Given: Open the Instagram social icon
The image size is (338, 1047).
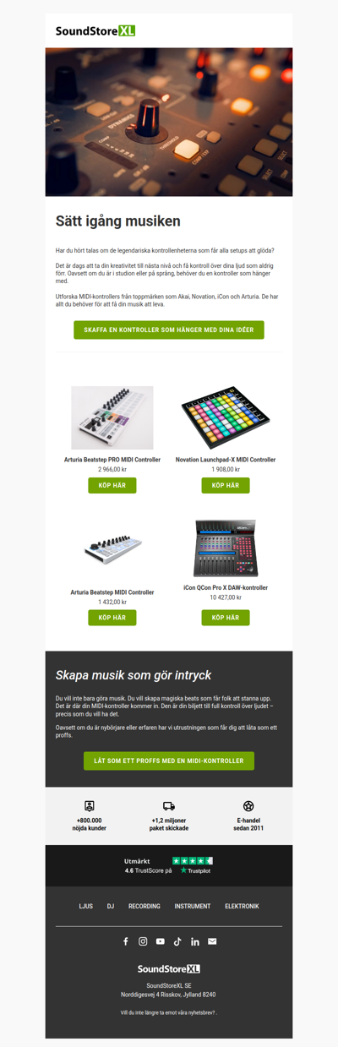Looking at the screenshot, I should 143,941.
